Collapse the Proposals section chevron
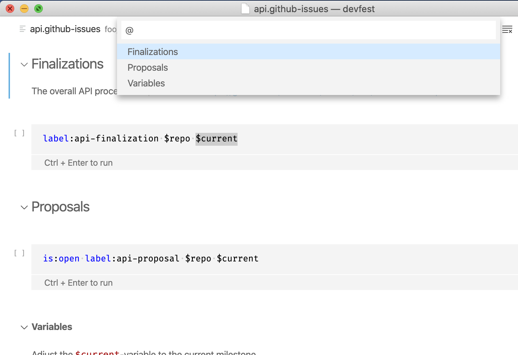 click(24, 207)
